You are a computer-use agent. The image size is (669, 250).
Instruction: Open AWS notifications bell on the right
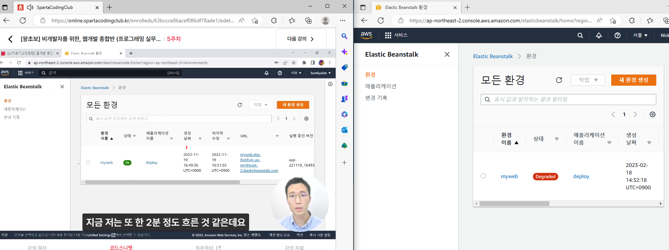coord(599,35)
